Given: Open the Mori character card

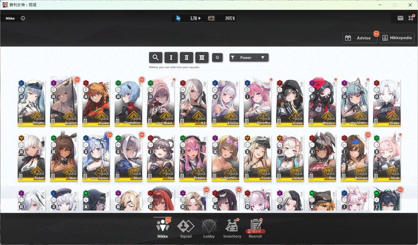Looking at the screenshot, I should pyautogui.click(x=128, y=158).
